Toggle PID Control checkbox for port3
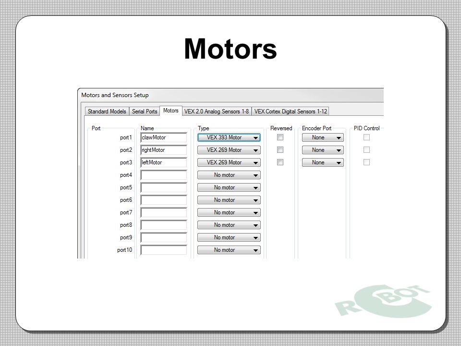 (366, 162)
